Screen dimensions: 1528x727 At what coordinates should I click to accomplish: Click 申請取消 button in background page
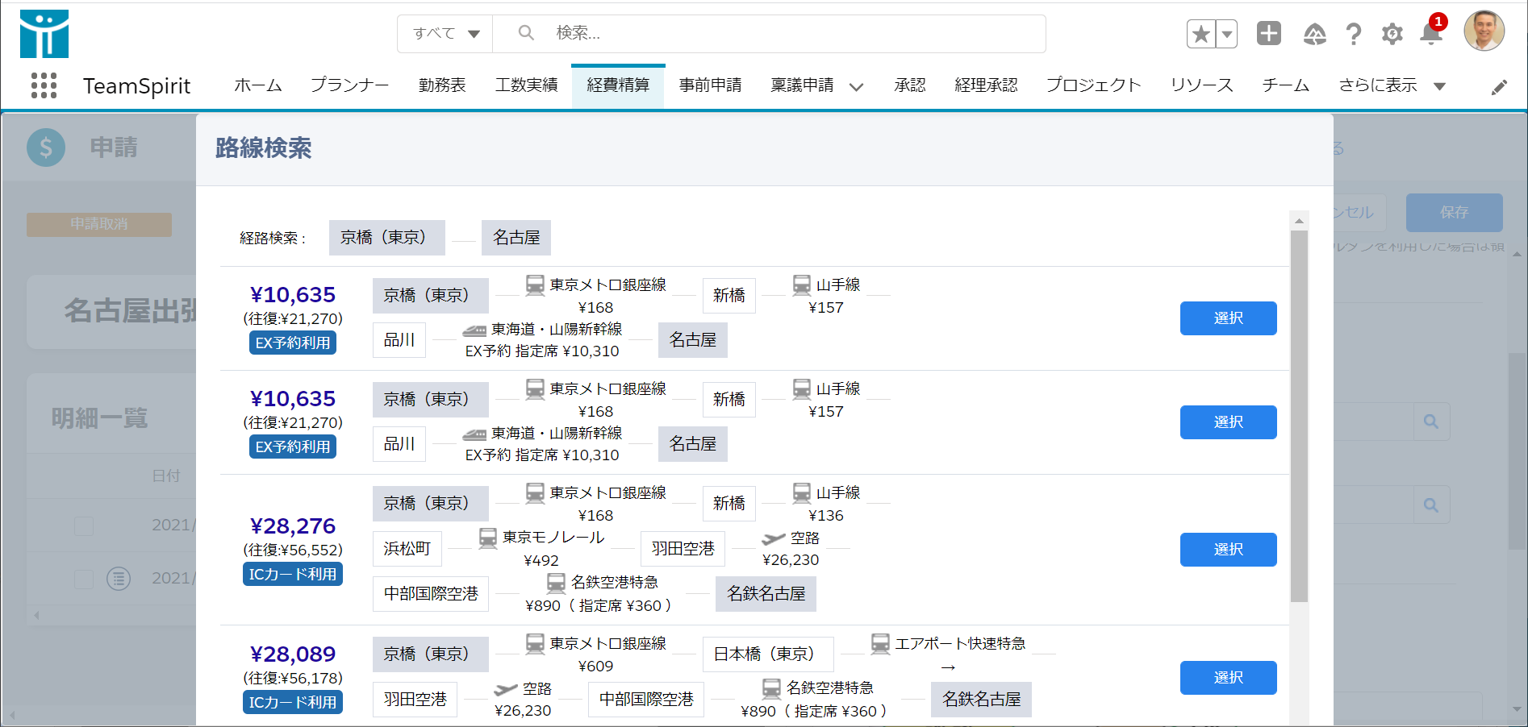coord(99,224)
